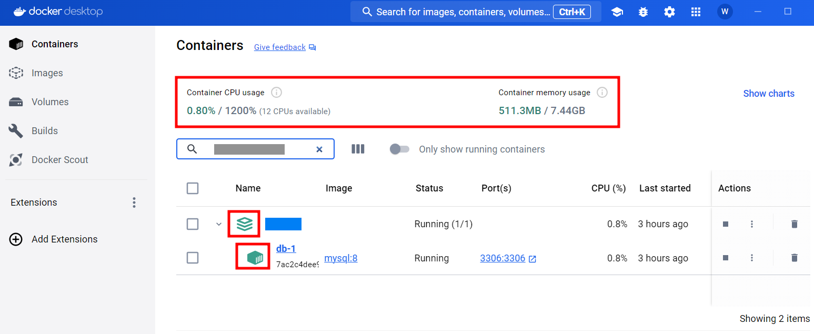This screenshot has width=814, height=334.
Task: Click the feedback speech bubble icon
Action: click(x=313, y=47)
